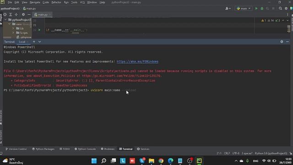The width and height of the screenshot is (293, 165).
Task: Open Skype from the taskbar
Action: (x=142, y=161)
